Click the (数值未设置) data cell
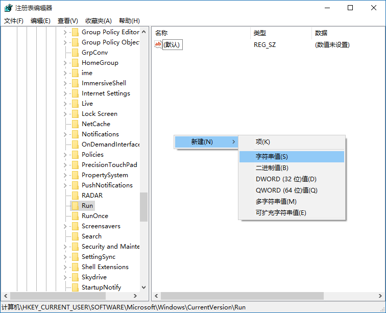The height and width of the screenshot is (313, 386). pos(332,45)
